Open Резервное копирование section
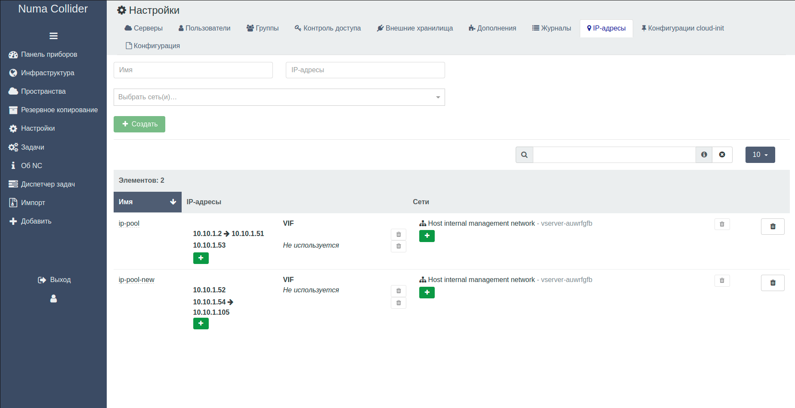 tap(53, 110)
